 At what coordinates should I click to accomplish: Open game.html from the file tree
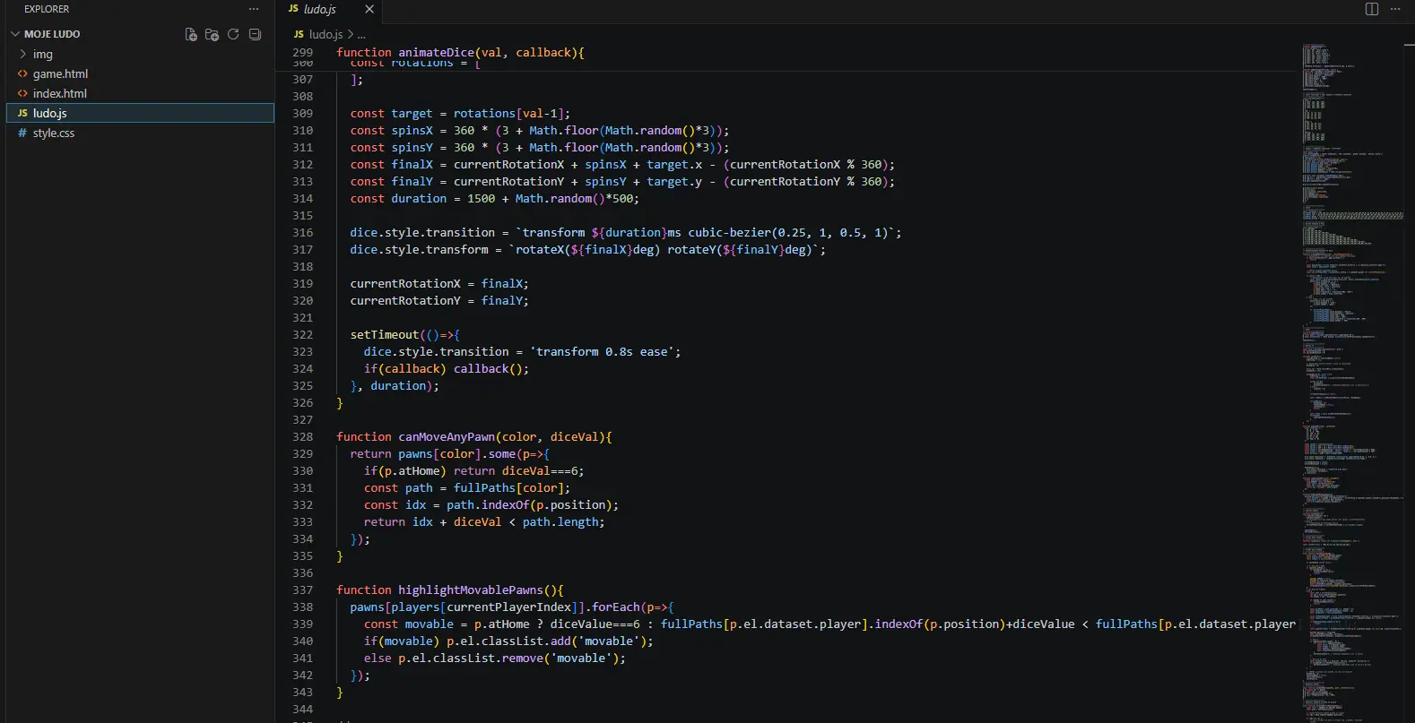coord(60,74)
